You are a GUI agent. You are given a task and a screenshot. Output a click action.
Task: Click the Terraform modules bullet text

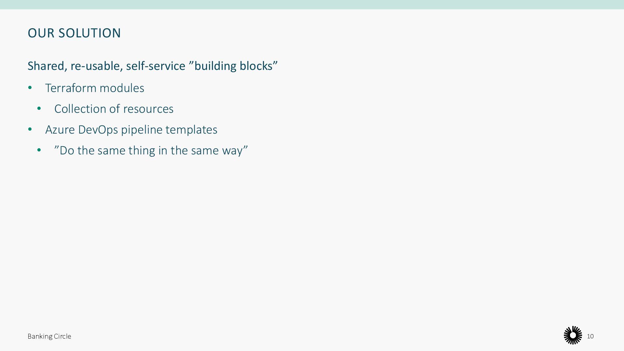[x=95, y=88]
